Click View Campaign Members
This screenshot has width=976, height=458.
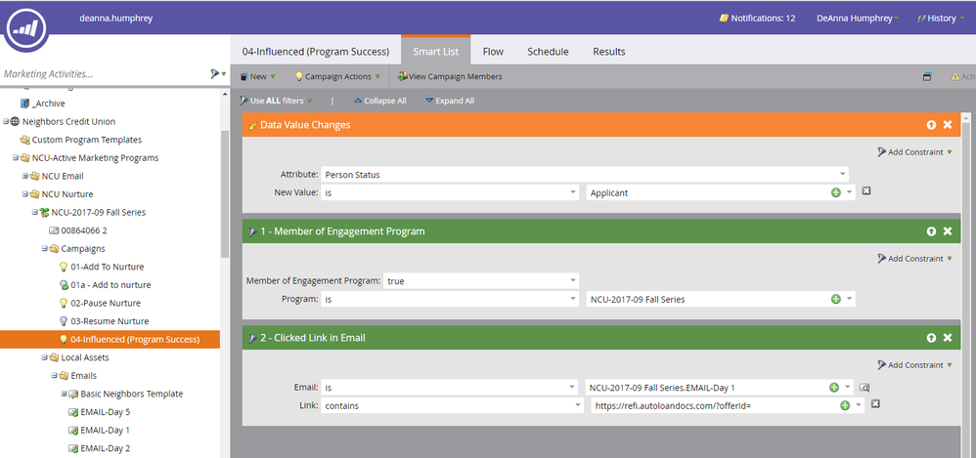(450, 76)
